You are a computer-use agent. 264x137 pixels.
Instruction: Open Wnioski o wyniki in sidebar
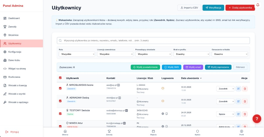point(22,94)
